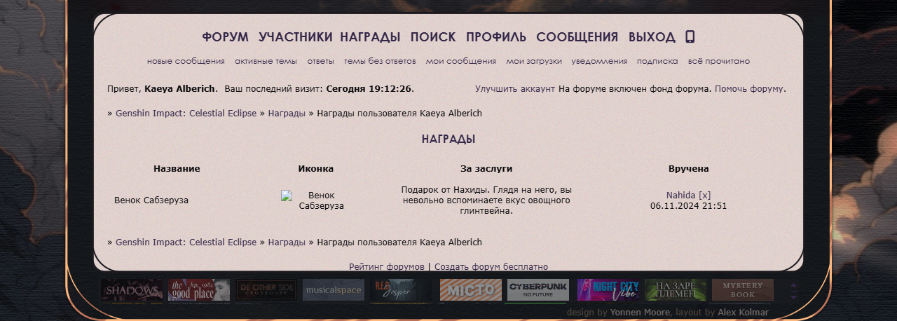Open the musicalspace banner
The width and height of the screenshot is (897, 321).
(x=334, y=290)
